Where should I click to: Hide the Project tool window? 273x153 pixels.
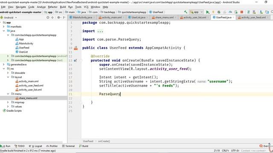tap(64, 17)
